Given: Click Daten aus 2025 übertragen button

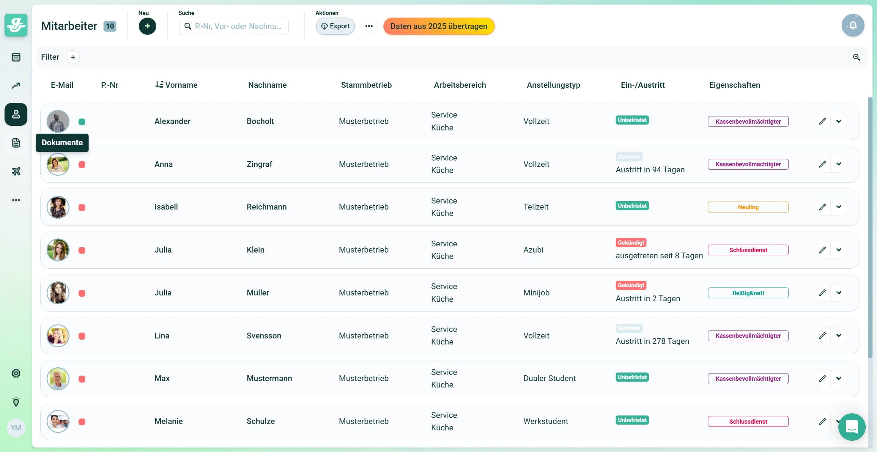Looking at the screenshot, I should (x=439, y=26).
